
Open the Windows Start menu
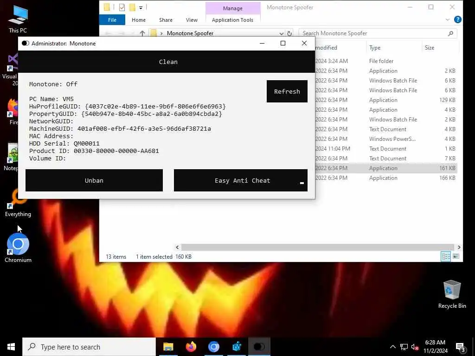(x=11, y=347)
